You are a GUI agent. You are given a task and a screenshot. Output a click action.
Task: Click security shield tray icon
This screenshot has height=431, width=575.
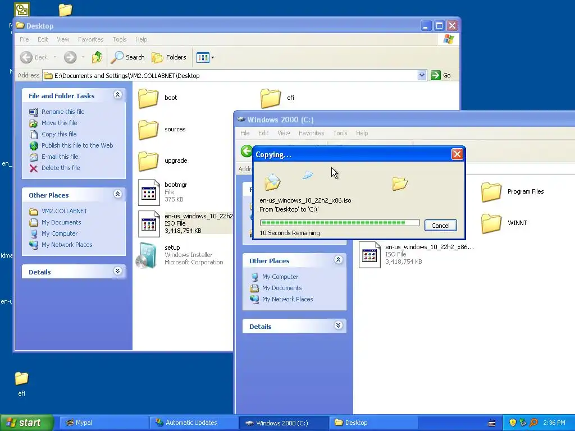point(513,423)
